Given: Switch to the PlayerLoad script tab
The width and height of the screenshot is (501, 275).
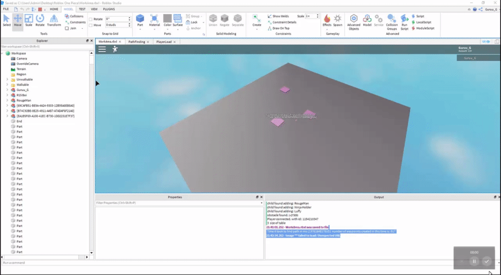Looking at the screenshot, I should [x=164, y=42].
